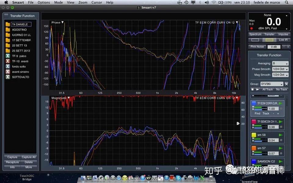Start all measurements with the white play arrow
This screenshot has height=183, width=293.
[x=258, y=89]
